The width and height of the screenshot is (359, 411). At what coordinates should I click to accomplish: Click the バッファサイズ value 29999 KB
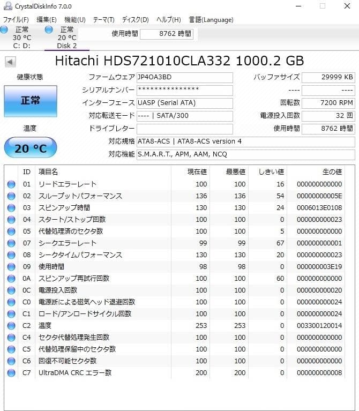pos(328,78)
